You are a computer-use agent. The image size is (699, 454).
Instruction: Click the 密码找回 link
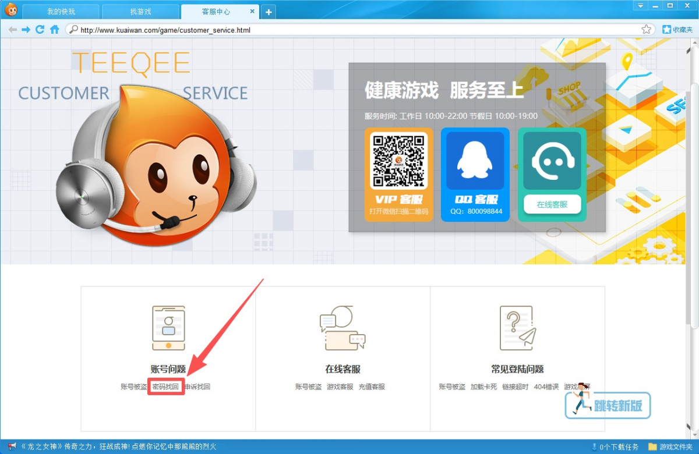pos(165,386)
